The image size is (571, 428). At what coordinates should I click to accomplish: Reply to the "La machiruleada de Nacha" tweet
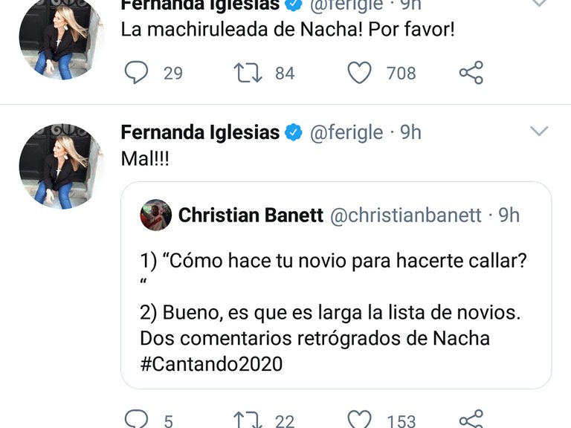tap(135, 73)
